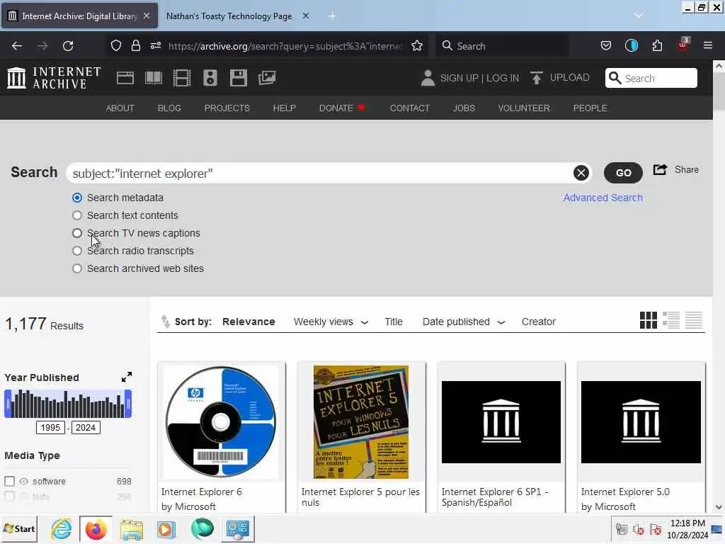The image size is (725, 544).
Task: Click the 2024 end year field
Action: tap(86, 427)
